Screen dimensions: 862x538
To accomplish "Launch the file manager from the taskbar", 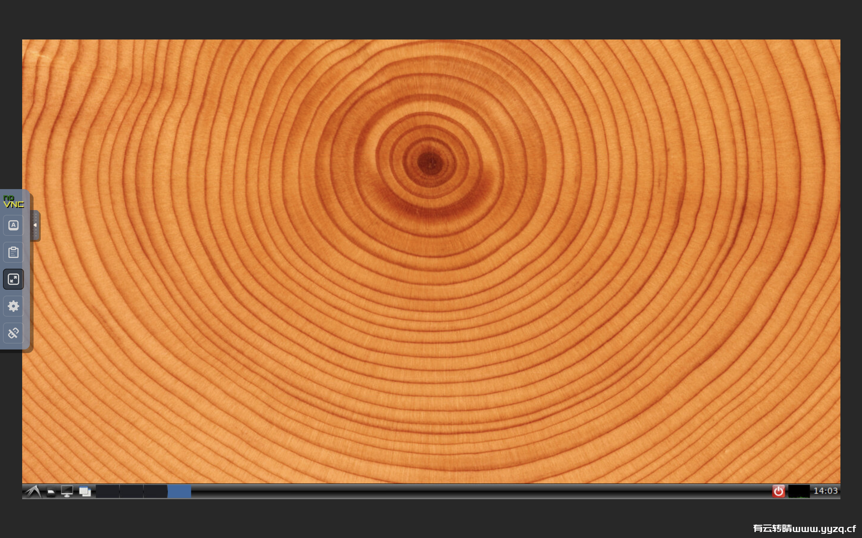I will coord(51,492).
